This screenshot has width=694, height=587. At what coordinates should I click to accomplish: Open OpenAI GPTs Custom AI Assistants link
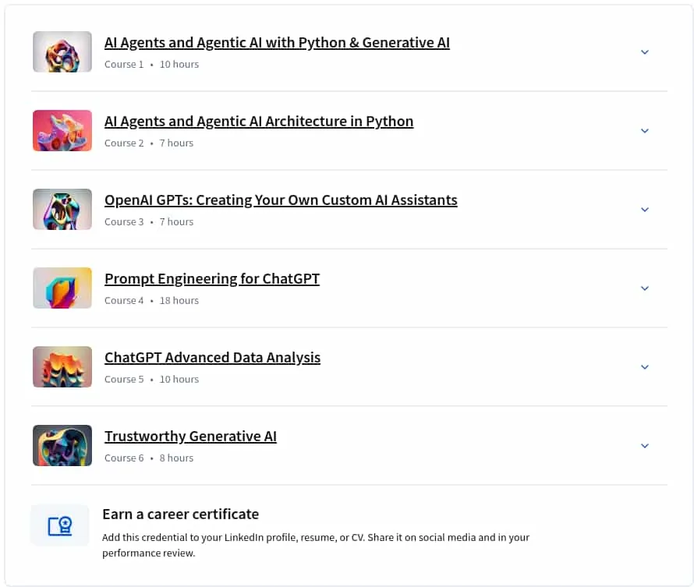[x=281, y=200]
